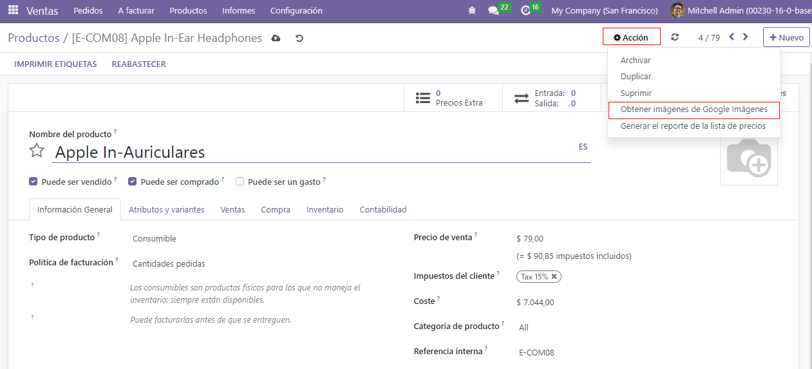812x369 pixels.
Task: Open the chat messages icon
Action: tap(494, 11)
